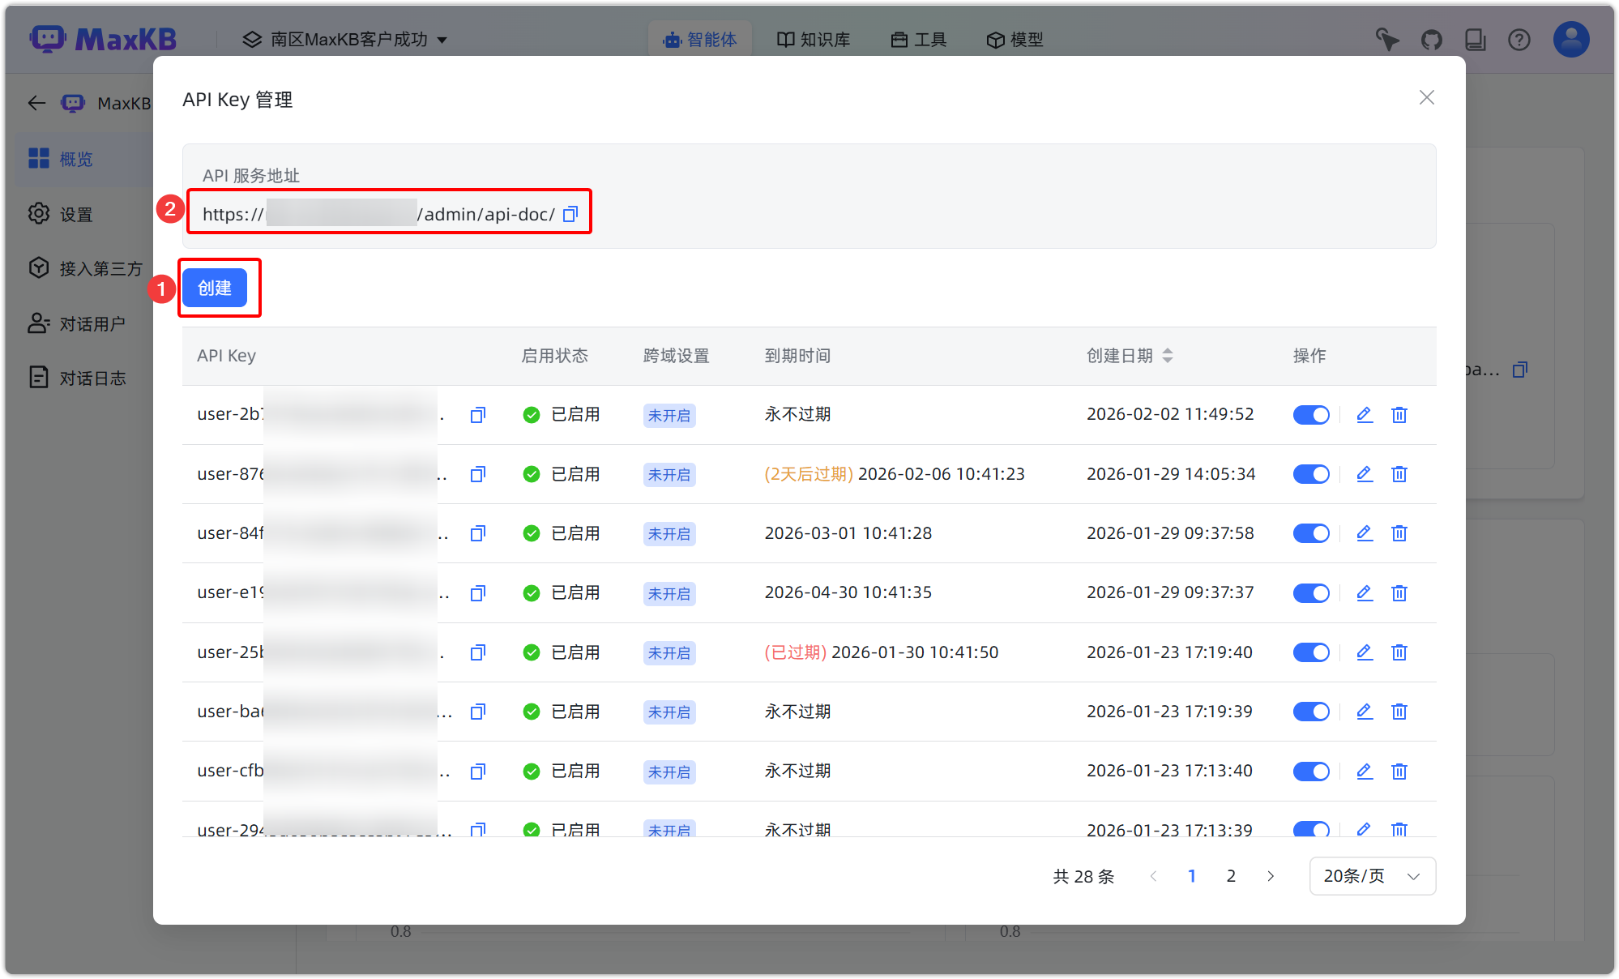The width and height of the screenshot is (1619, 979).
Task: Delete the first API key created 2026-02-02
Action: (x=1399, y=415)
